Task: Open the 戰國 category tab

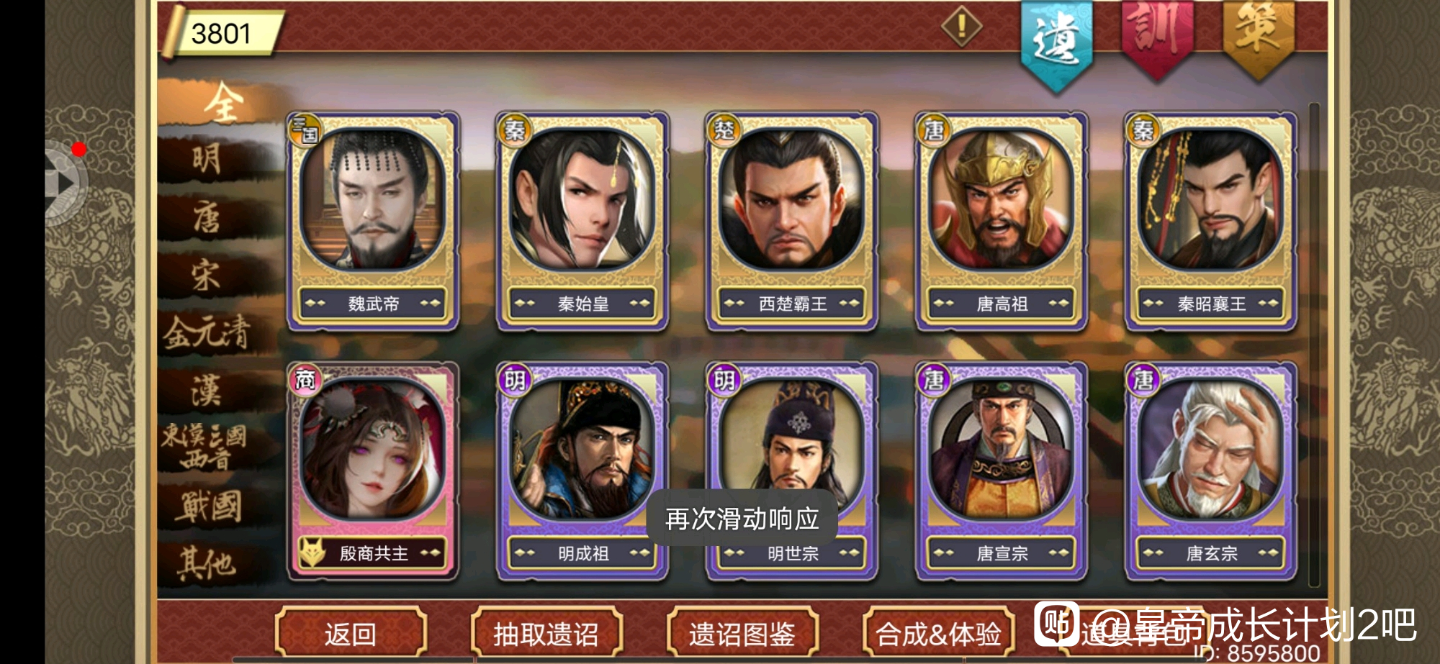Action: click(207, 506)
